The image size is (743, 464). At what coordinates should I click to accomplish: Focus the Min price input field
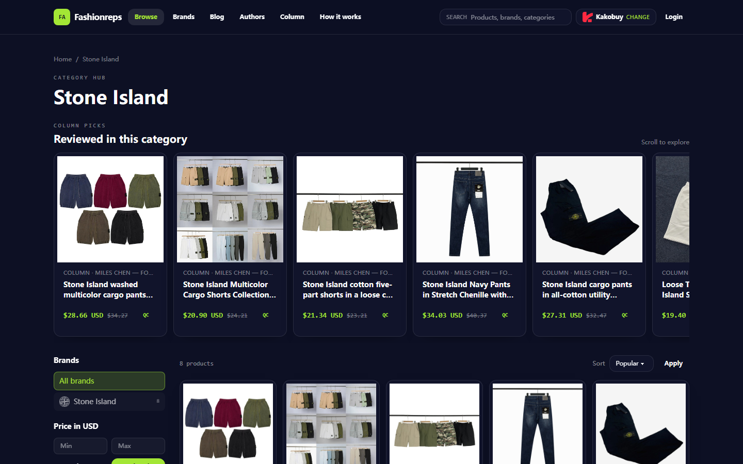click(x=80, y=446)
